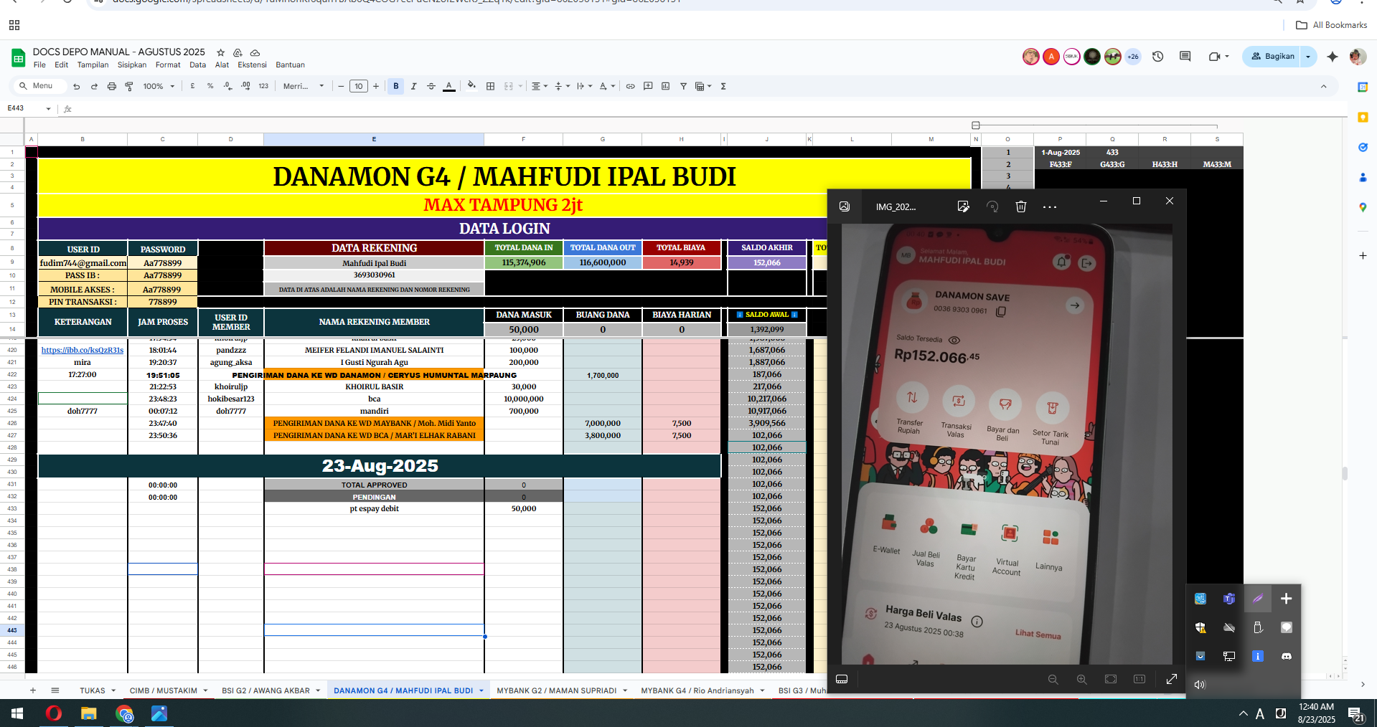Open the Ekstensi menu

[x=252, y=65]
